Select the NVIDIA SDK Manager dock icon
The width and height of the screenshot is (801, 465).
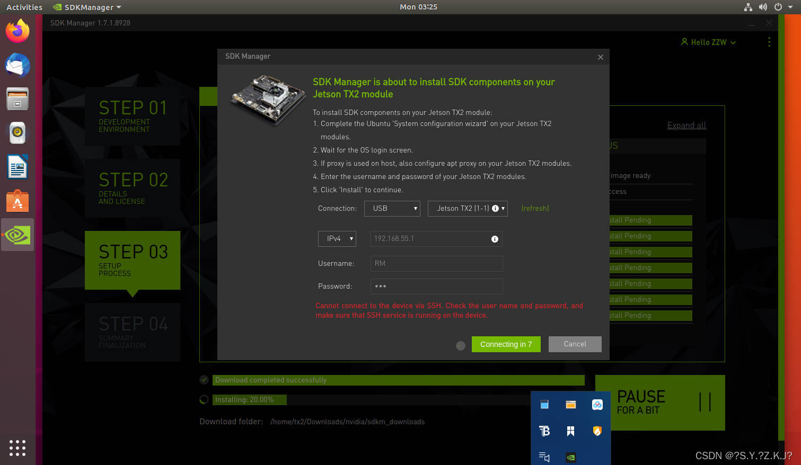(x=17, y=235)
